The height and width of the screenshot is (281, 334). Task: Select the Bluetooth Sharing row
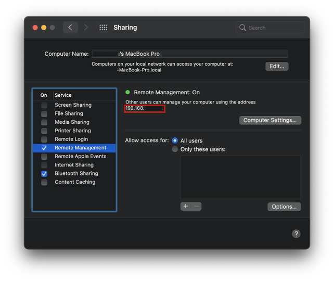[x=74, y=173]
